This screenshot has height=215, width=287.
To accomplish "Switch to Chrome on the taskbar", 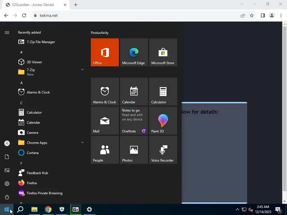I will click(x=48, y=209).
